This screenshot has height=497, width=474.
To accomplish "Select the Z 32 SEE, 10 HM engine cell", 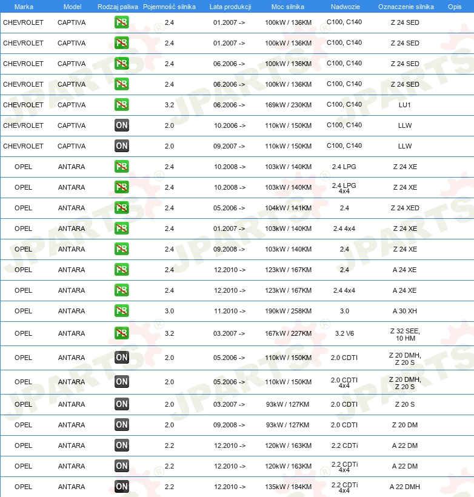I will [405, 335].
